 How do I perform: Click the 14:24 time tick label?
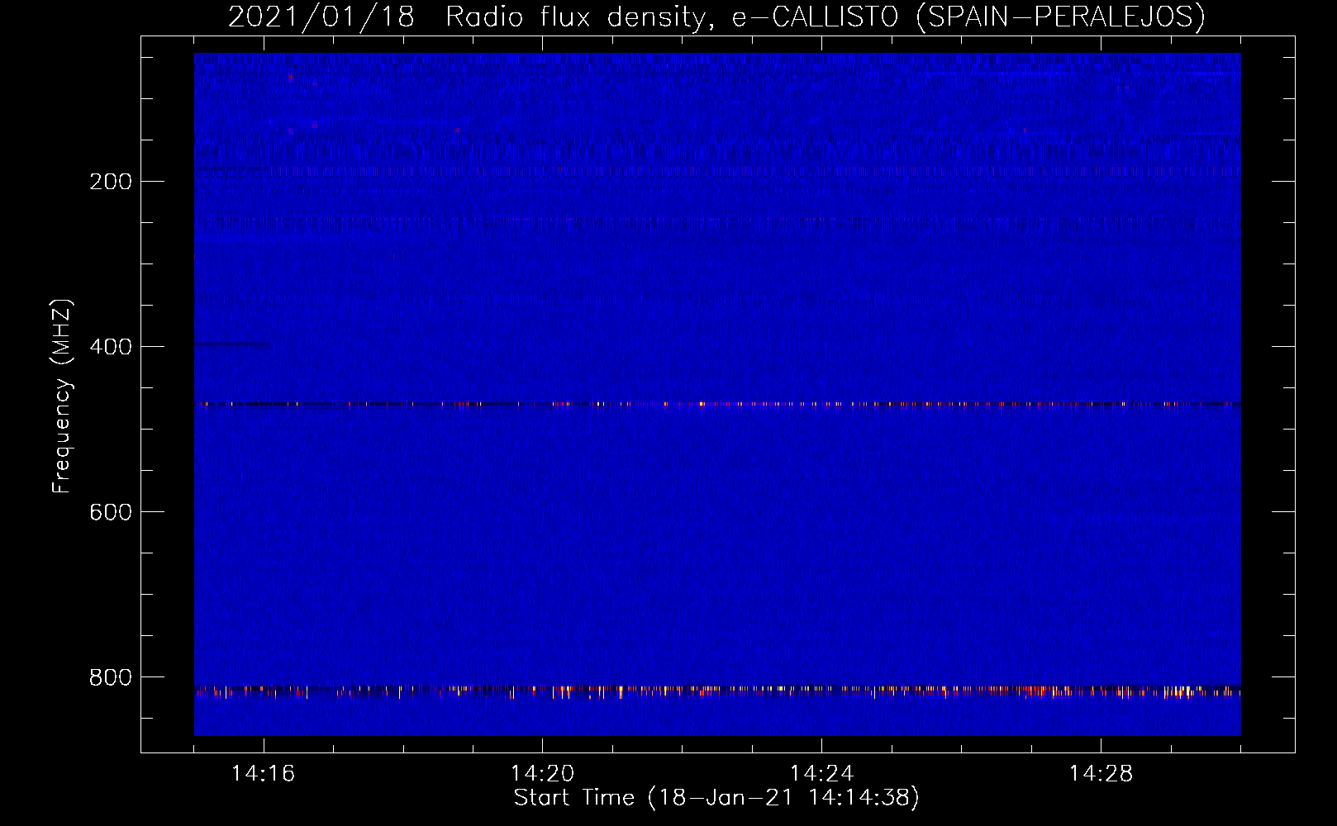click(x=822, y=774)
